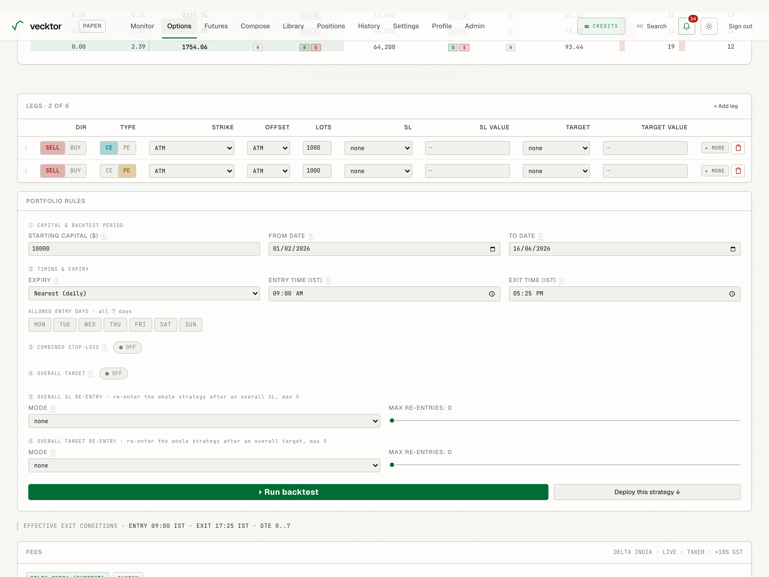
Task: Open the Exit Time clock picker icon
Action: click(x=732, y=294)
